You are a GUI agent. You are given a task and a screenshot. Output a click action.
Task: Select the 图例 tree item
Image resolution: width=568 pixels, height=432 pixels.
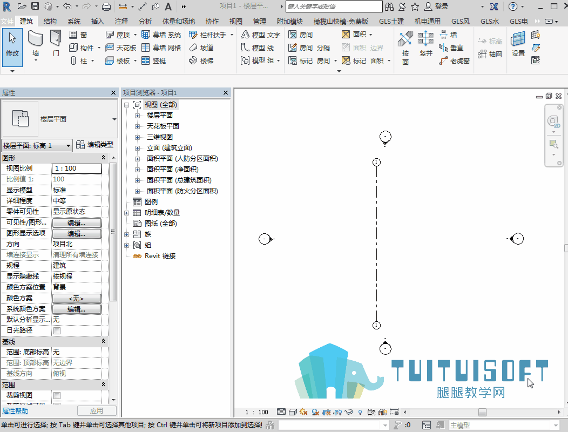point(151,202)
